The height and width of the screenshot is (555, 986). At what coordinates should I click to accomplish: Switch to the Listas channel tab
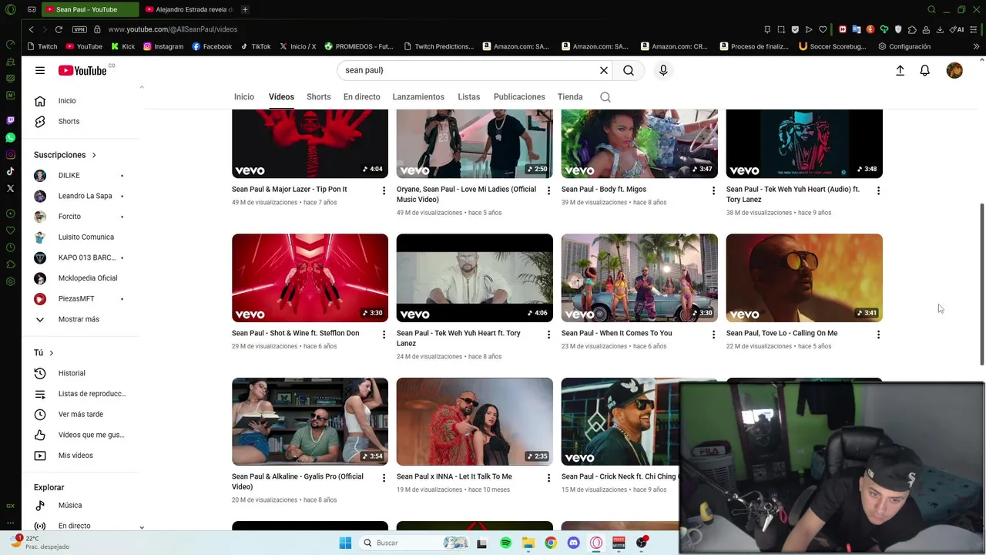pos(468,97)
